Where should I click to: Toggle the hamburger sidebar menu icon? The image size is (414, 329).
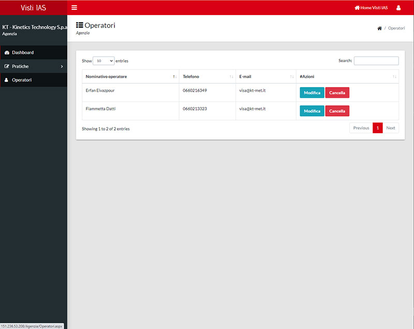pyautogui.click(x=74, y=8)
